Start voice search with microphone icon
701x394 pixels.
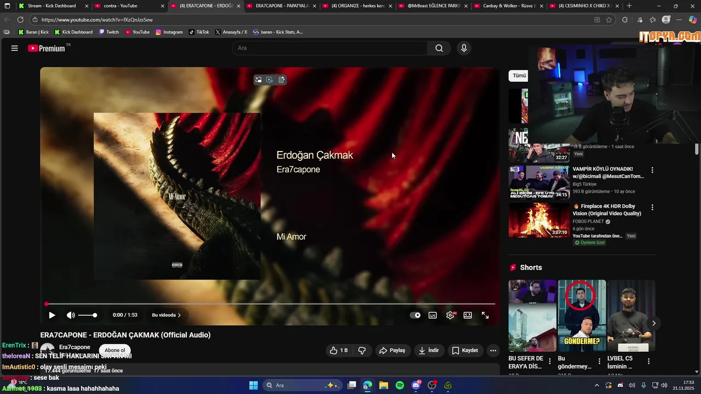pyautogui.click(x=464, y=48)
